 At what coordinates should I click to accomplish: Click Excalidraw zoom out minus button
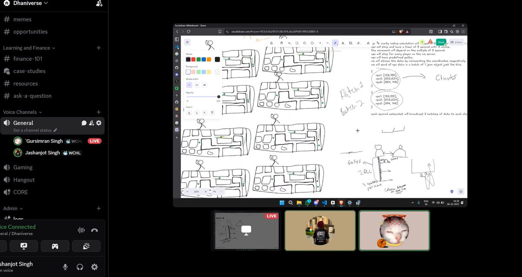point(187,191)
